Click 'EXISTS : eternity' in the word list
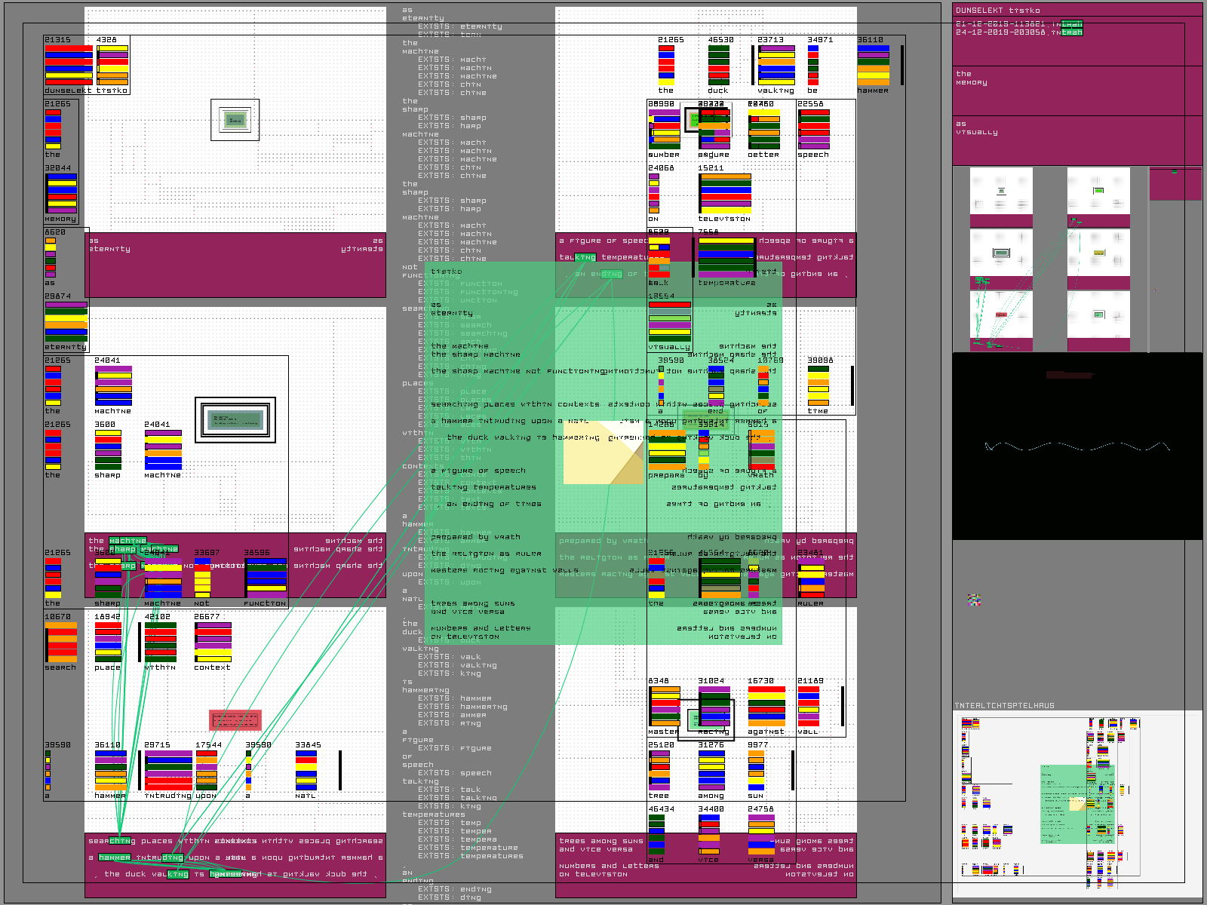Screen dimensions: 1207x905 [459, 26]
